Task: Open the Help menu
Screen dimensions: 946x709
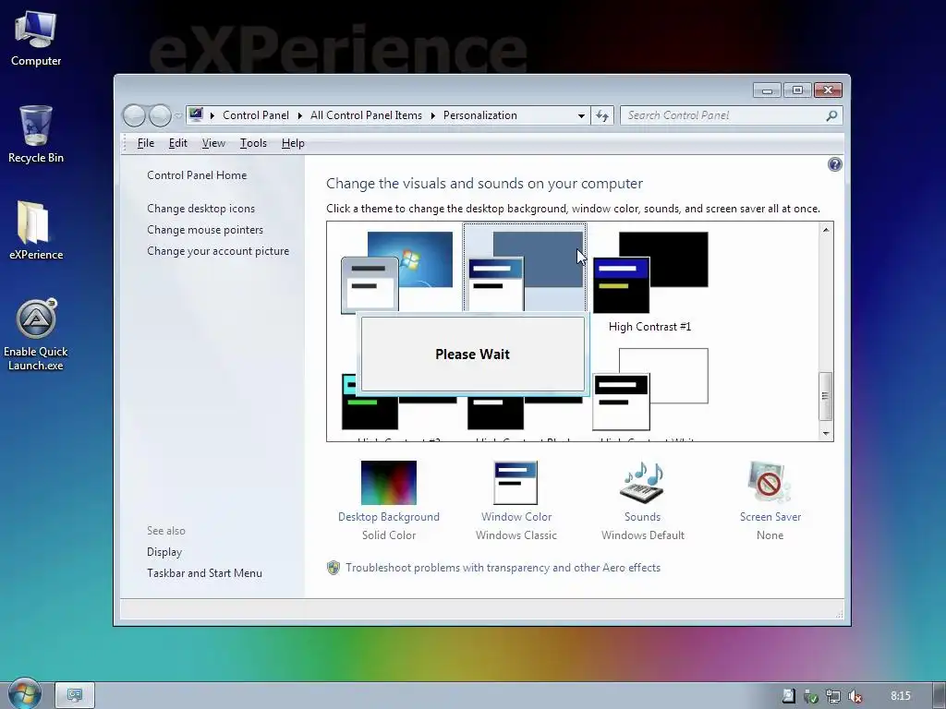Action: (293, 143)
